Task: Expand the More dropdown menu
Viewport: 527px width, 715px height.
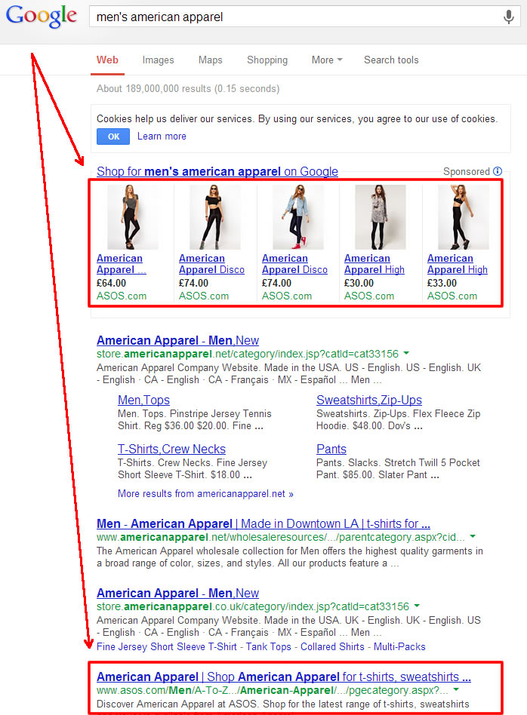Action: coord(326,60)
